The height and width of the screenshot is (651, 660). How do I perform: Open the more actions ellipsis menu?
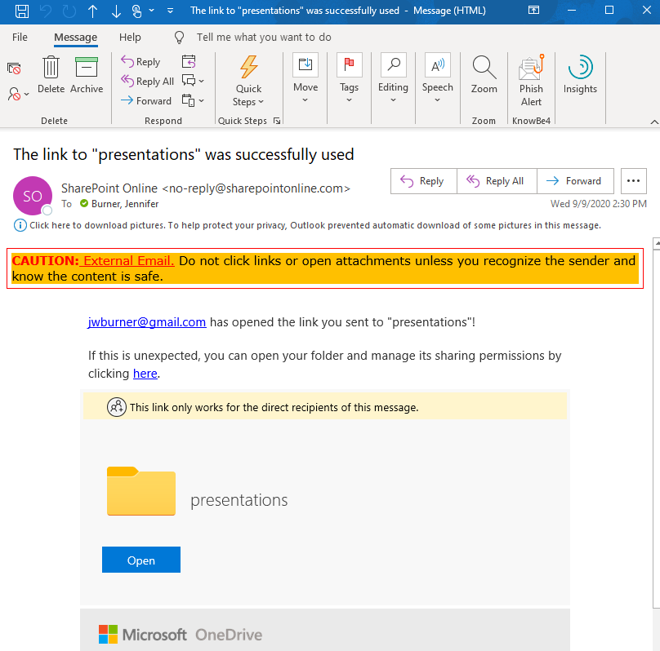coord(634,181)
